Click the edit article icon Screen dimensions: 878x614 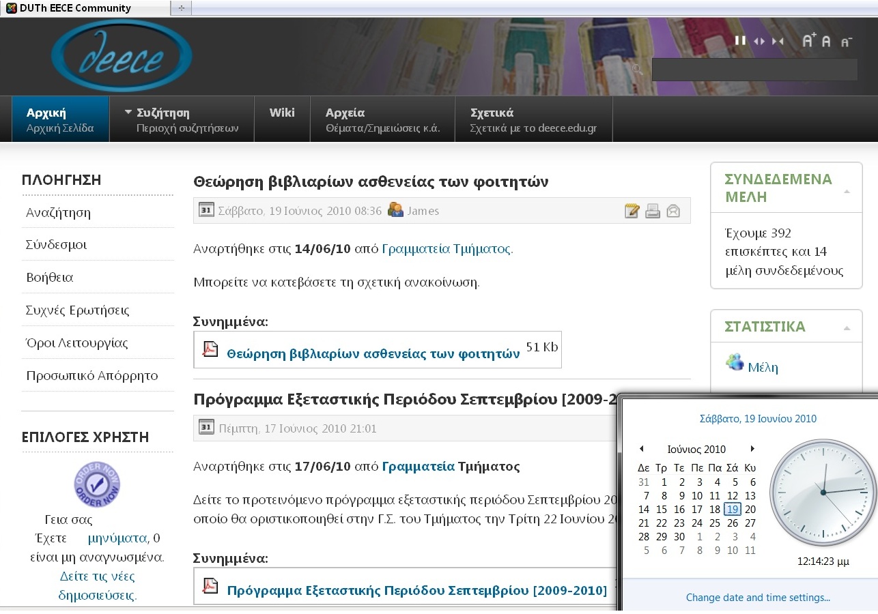coord(632,211)
